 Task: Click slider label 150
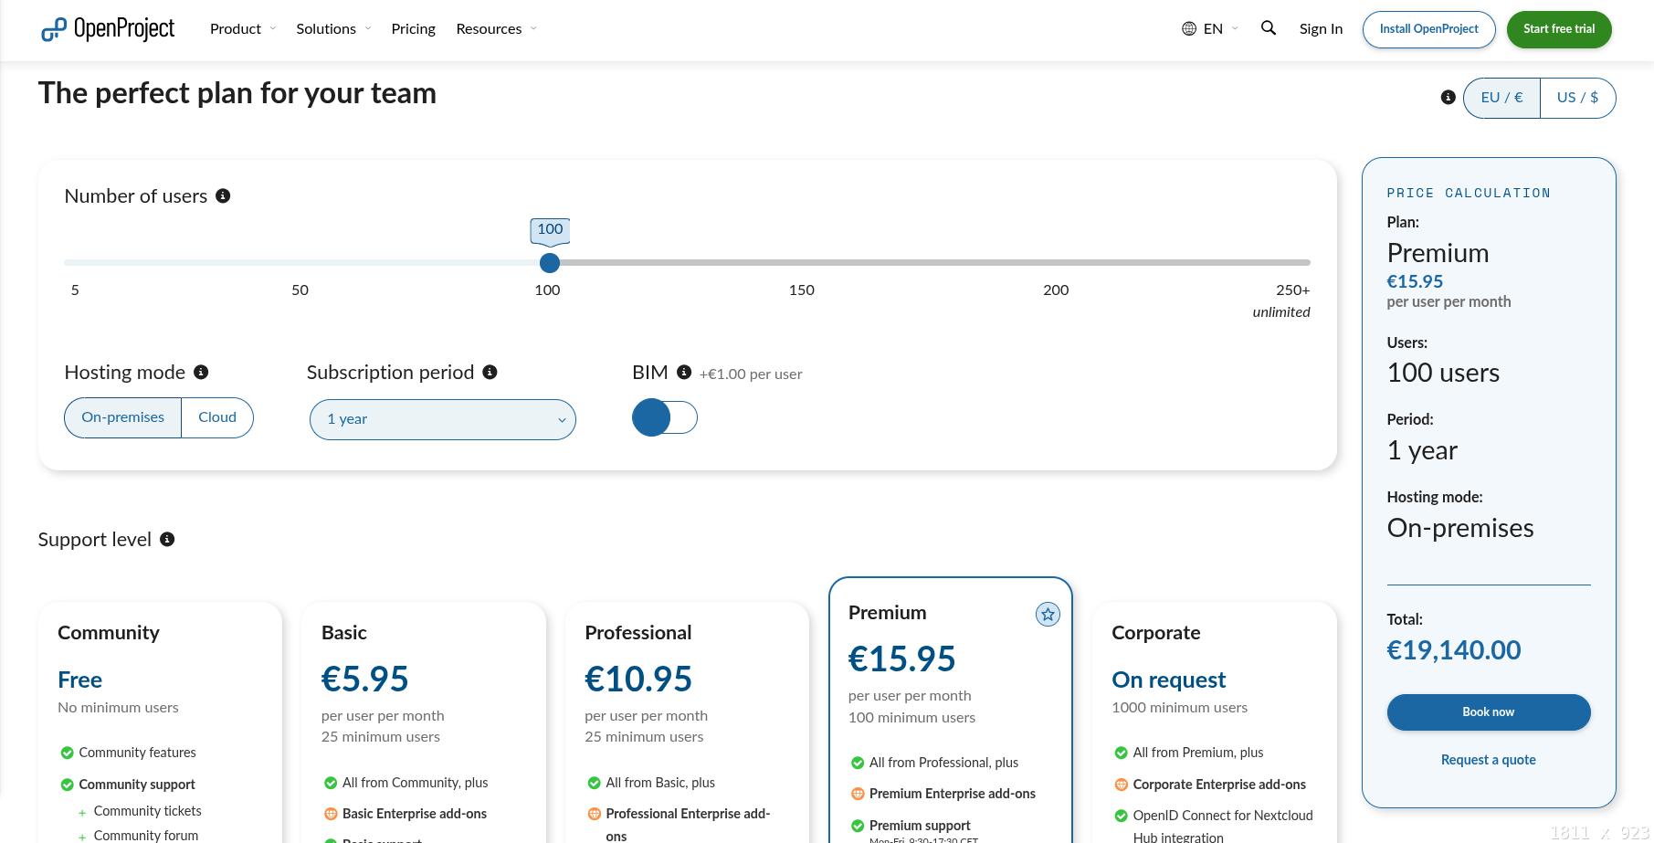(802, 290)
